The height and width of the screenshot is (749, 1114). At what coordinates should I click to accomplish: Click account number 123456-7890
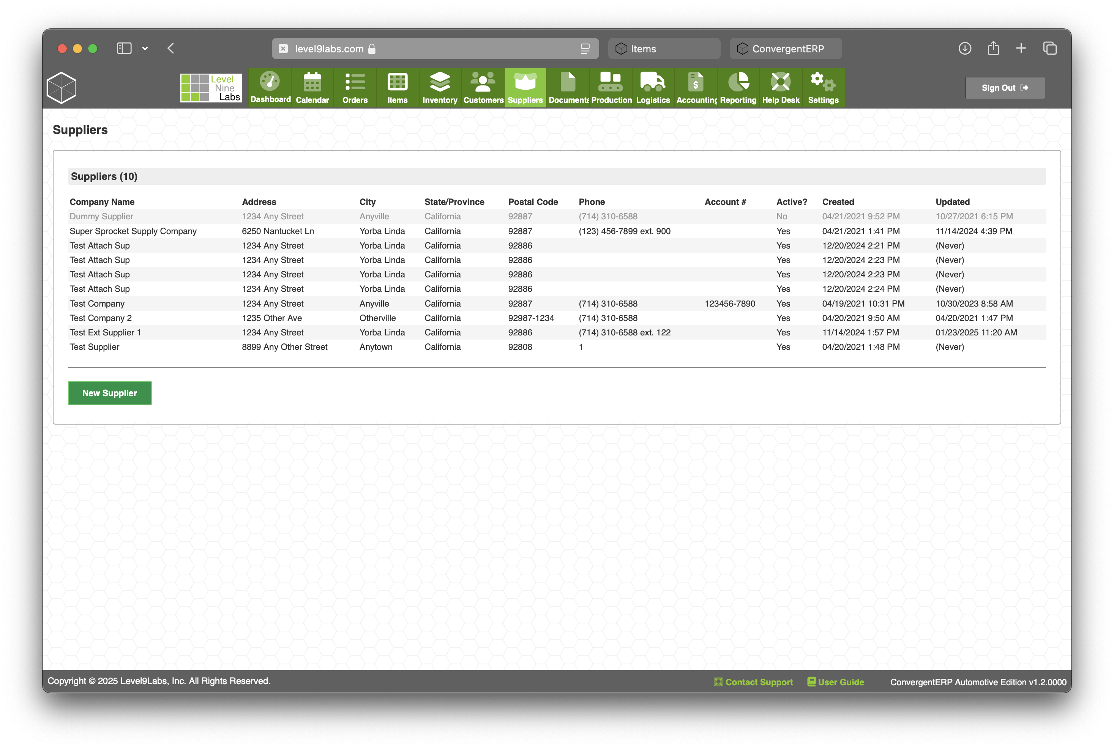pos(730,304)
